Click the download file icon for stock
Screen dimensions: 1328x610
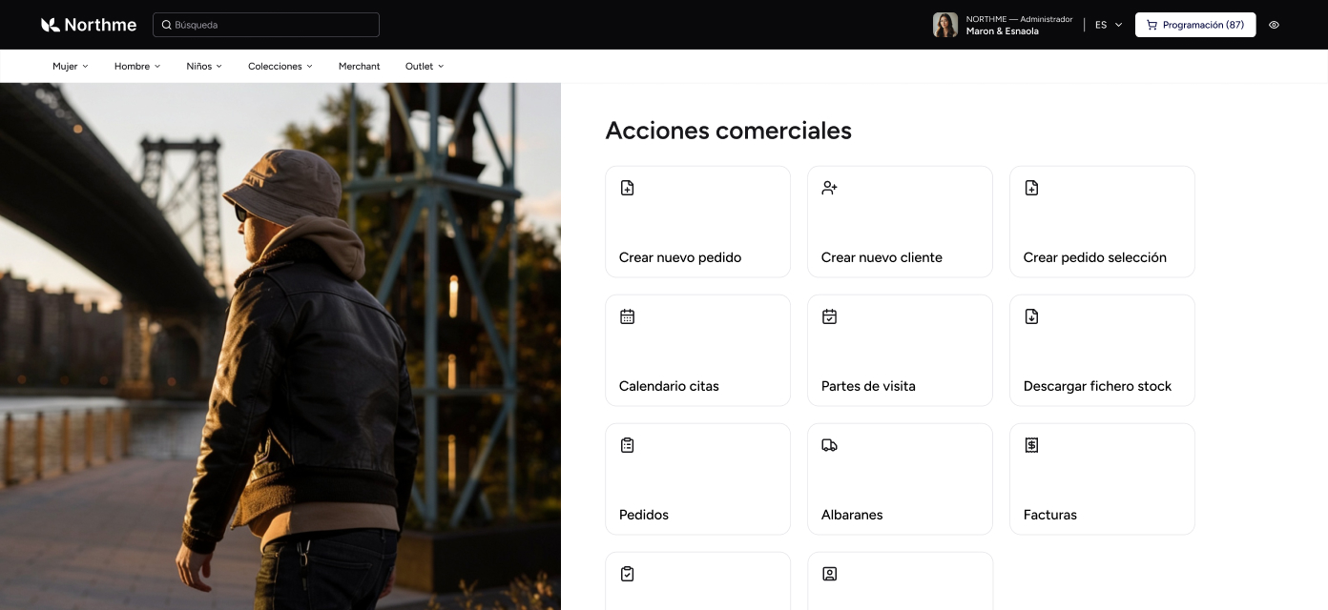pos(1031,316)
